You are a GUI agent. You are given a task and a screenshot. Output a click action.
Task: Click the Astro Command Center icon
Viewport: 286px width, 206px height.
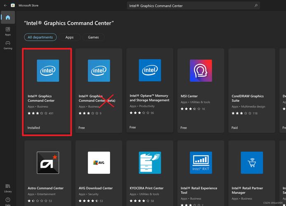click(x=48, y=162)
